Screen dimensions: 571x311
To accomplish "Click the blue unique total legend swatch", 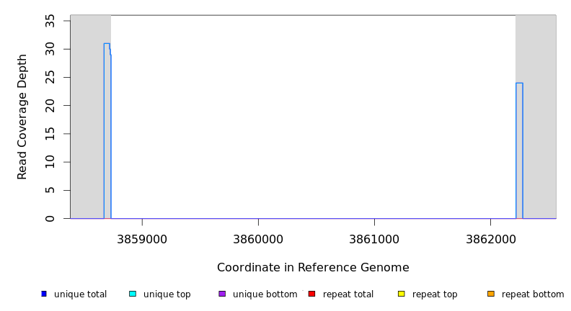I will [x=44, y=294].
